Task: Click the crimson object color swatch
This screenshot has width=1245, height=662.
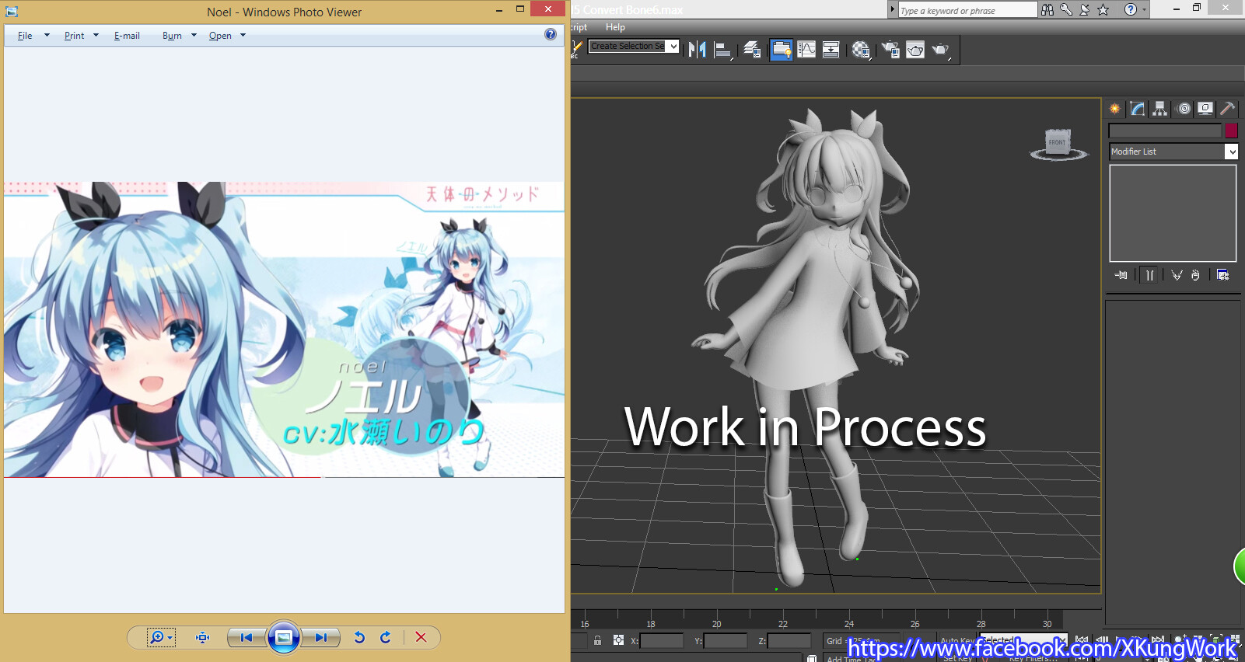Action: [x=1231, y=131]
